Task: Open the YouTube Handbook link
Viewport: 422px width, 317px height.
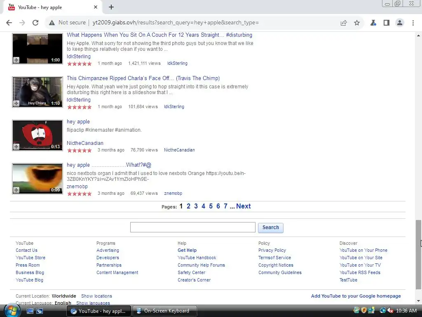Action: 197,258
